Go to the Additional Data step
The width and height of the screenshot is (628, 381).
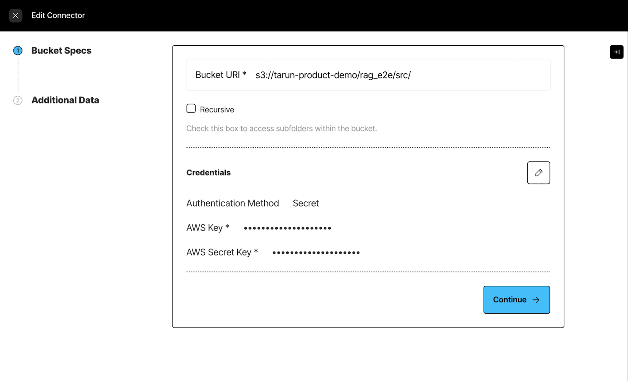65,100
